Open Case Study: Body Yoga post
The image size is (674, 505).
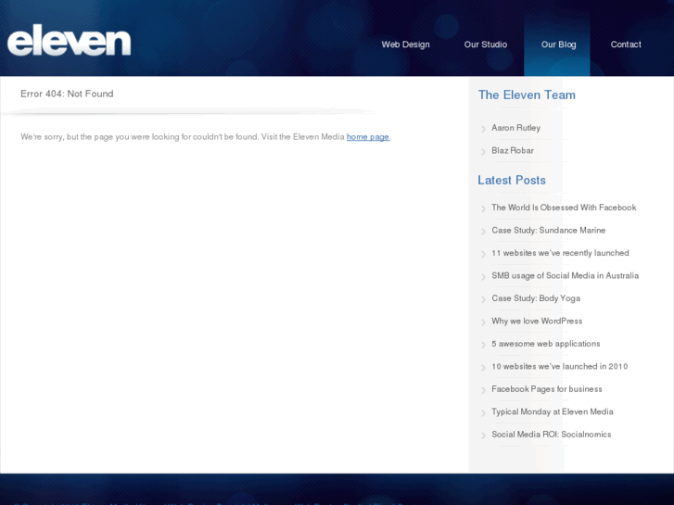coord(536,298)
